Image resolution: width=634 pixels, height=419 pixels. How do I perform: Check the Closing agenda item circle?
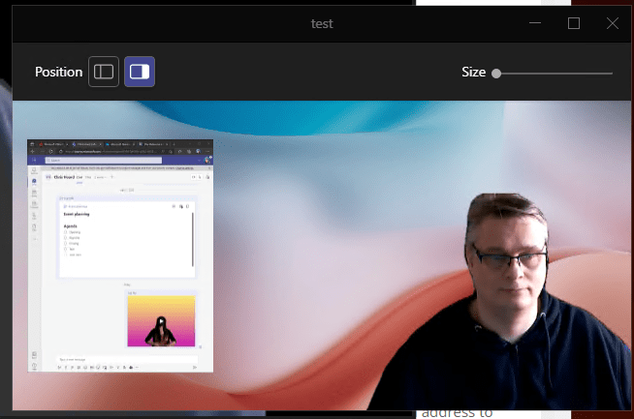[x=65, y=243]
